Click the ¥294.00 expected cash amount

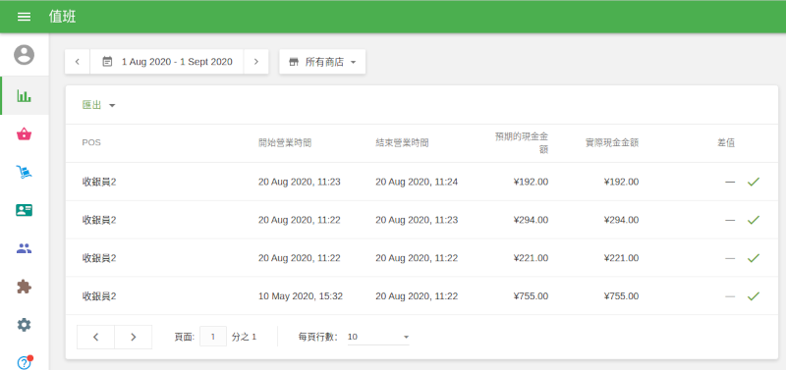coord(531,220)
